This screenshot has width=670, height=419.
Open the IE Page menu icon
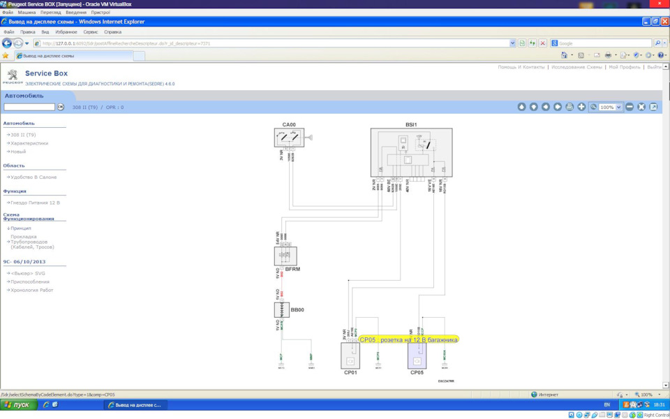[624, 55]
